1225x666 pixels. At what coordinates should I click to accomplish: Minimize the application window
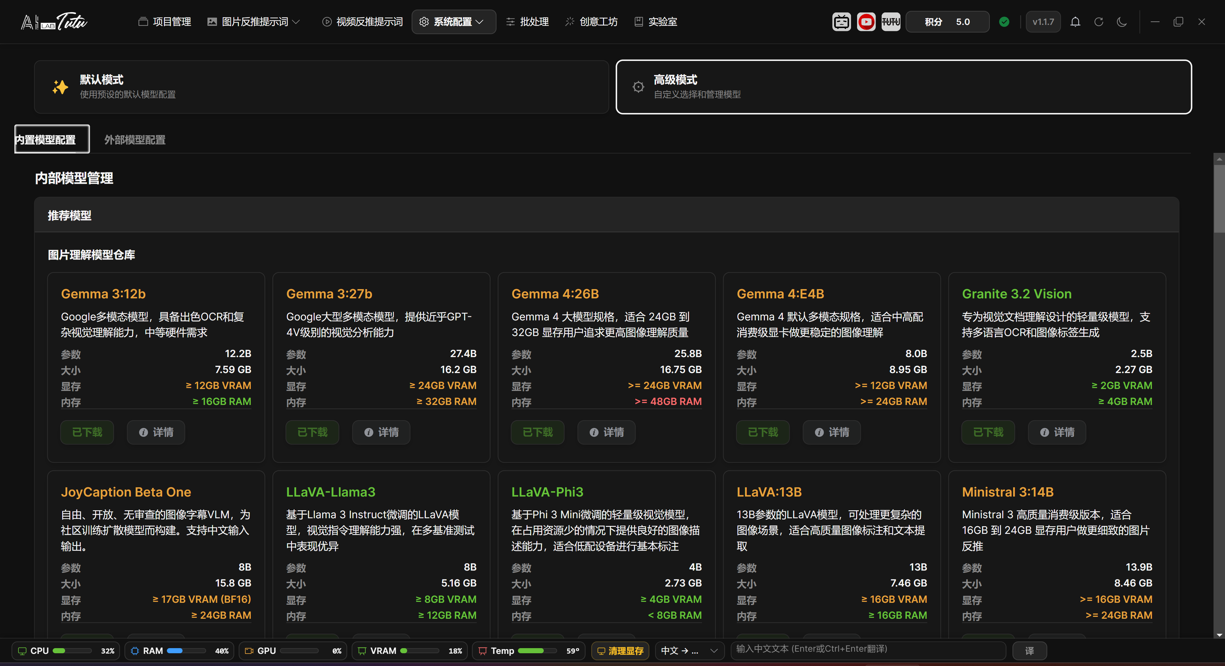pos(1155,22)
